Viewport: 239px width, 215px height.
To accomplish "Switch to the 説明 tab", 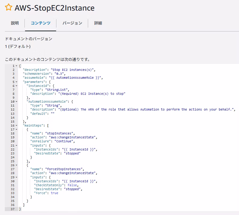I will pos(15,23).
